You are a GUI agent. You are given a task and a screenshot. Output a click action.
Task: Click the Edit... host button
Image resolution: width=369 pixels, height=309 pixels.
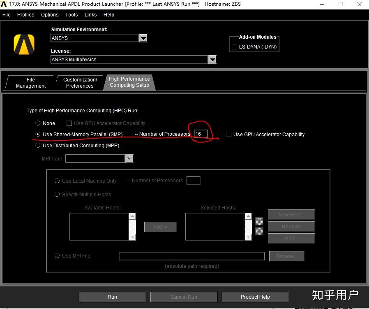(x=291, y=239)
